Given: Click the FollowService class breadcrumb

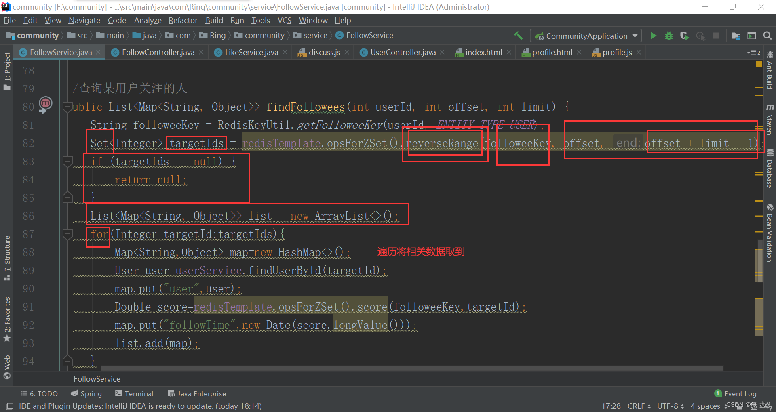Looking at the screenshot, I should click(365, 36).
